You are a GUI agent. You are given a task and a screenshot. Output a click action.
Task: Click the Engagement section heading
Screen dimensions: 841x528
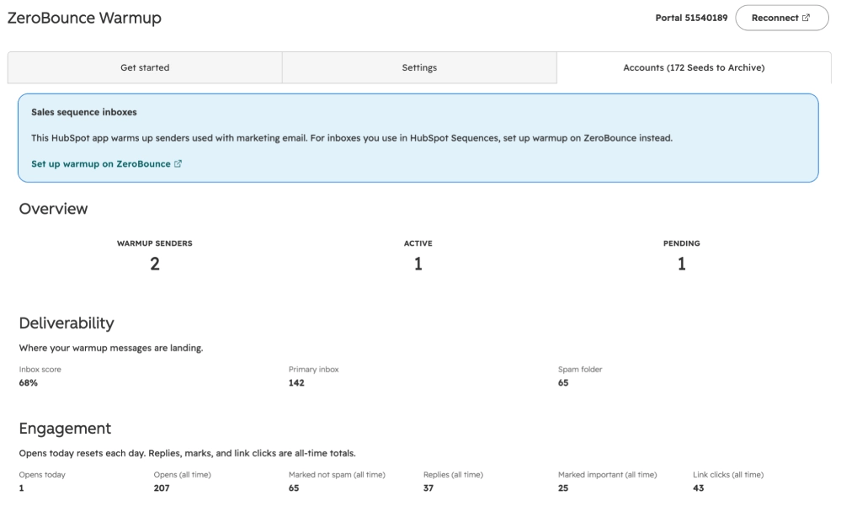[65, 428]
